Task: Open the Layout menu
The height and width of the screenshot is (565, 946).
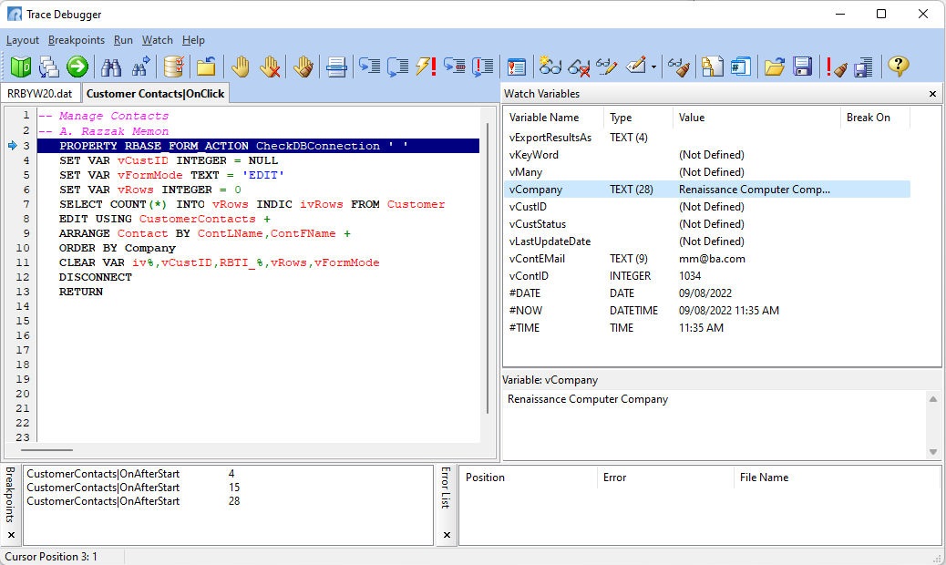Action: click(22, 40)
